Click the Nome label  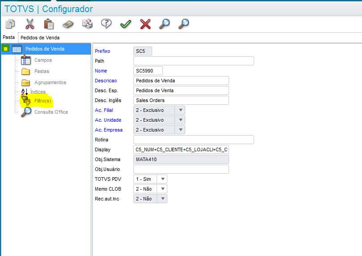[x=101, y=71]
